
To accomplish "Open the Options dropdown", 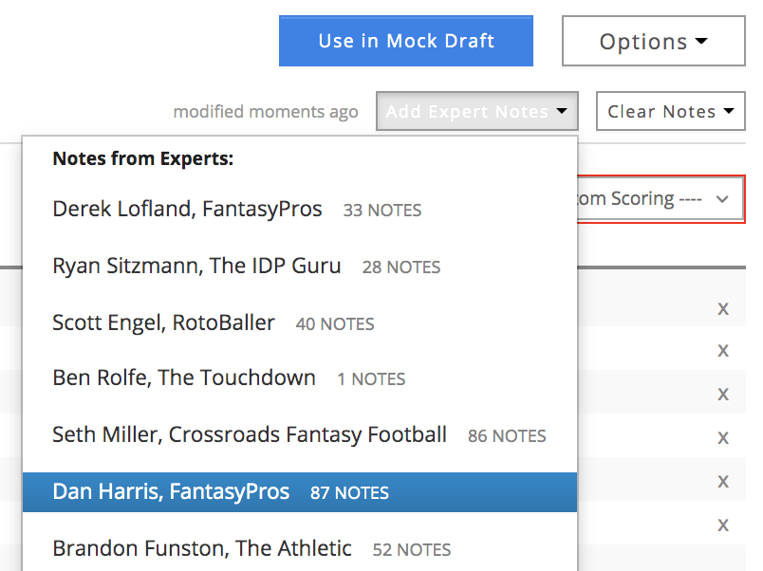I will coord(654,41).
